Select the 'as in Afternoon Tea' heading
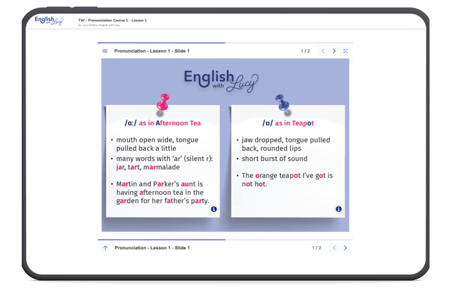This screenshot has width=450, height=294. coord(162,123)
